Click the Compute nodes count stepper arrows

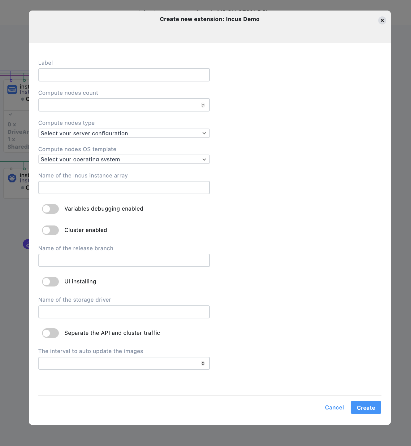point(203,105)
